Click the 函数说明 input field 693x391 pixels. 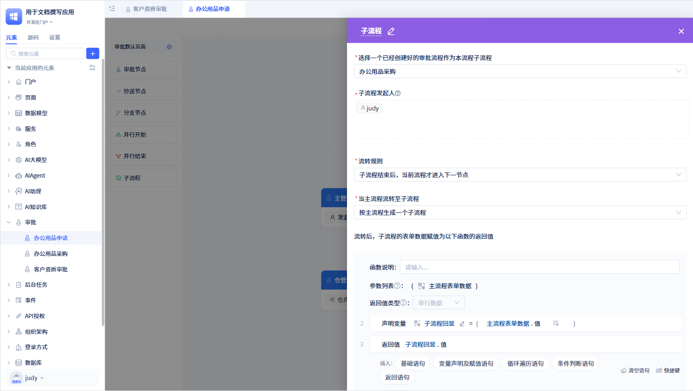540,267
